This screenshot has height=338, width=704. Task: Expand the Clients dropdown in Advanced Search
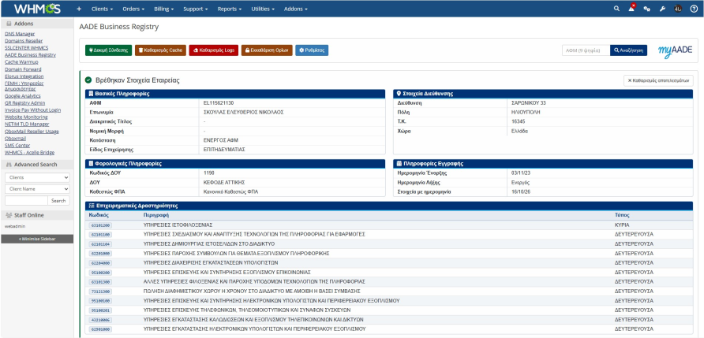click(x=37, y=177)
